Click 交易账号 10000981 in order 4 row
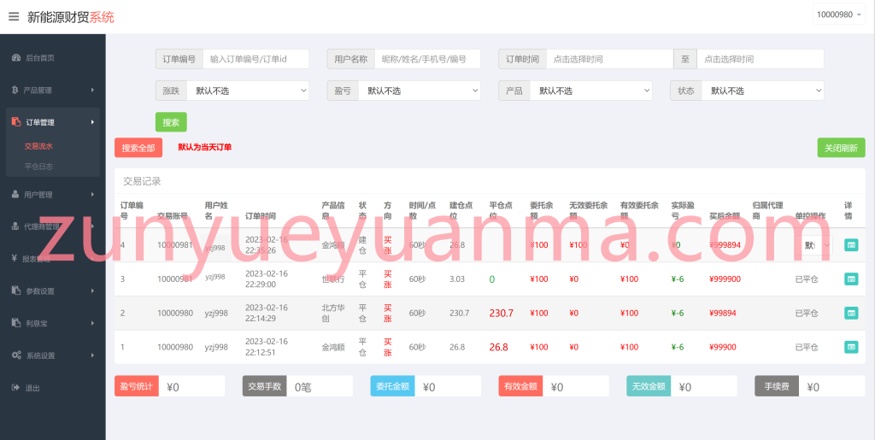This screenshot has height=440, width=875. click(x=174, y=245)
